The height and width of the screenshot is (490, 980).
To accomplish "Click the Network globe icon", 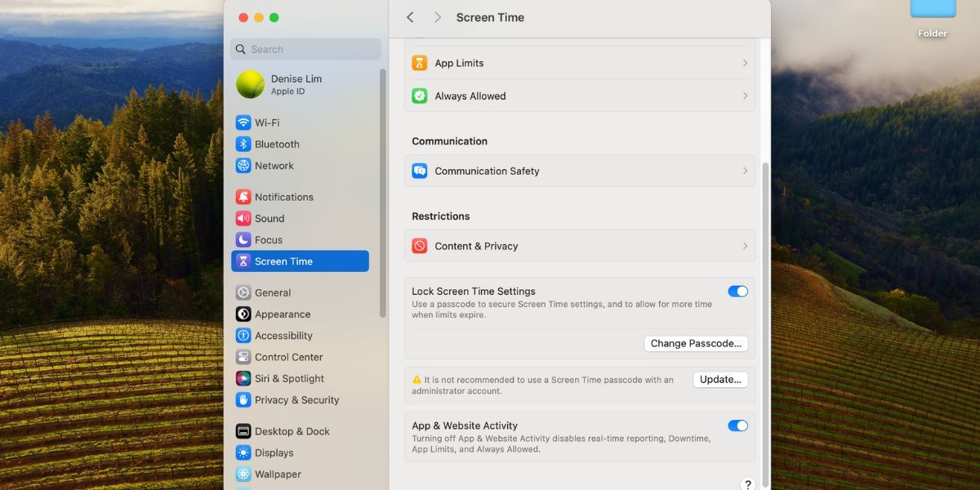I will (x=244, y=166).
